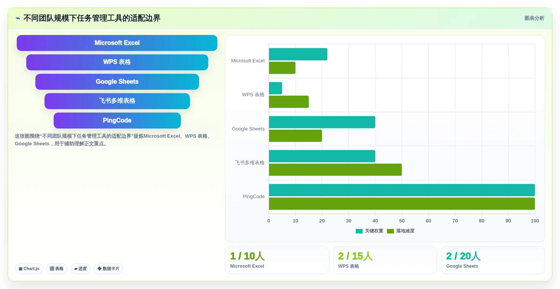Click the 关键权重 legend text
Screen dimensions: 560x289
[x=374, y=231]
